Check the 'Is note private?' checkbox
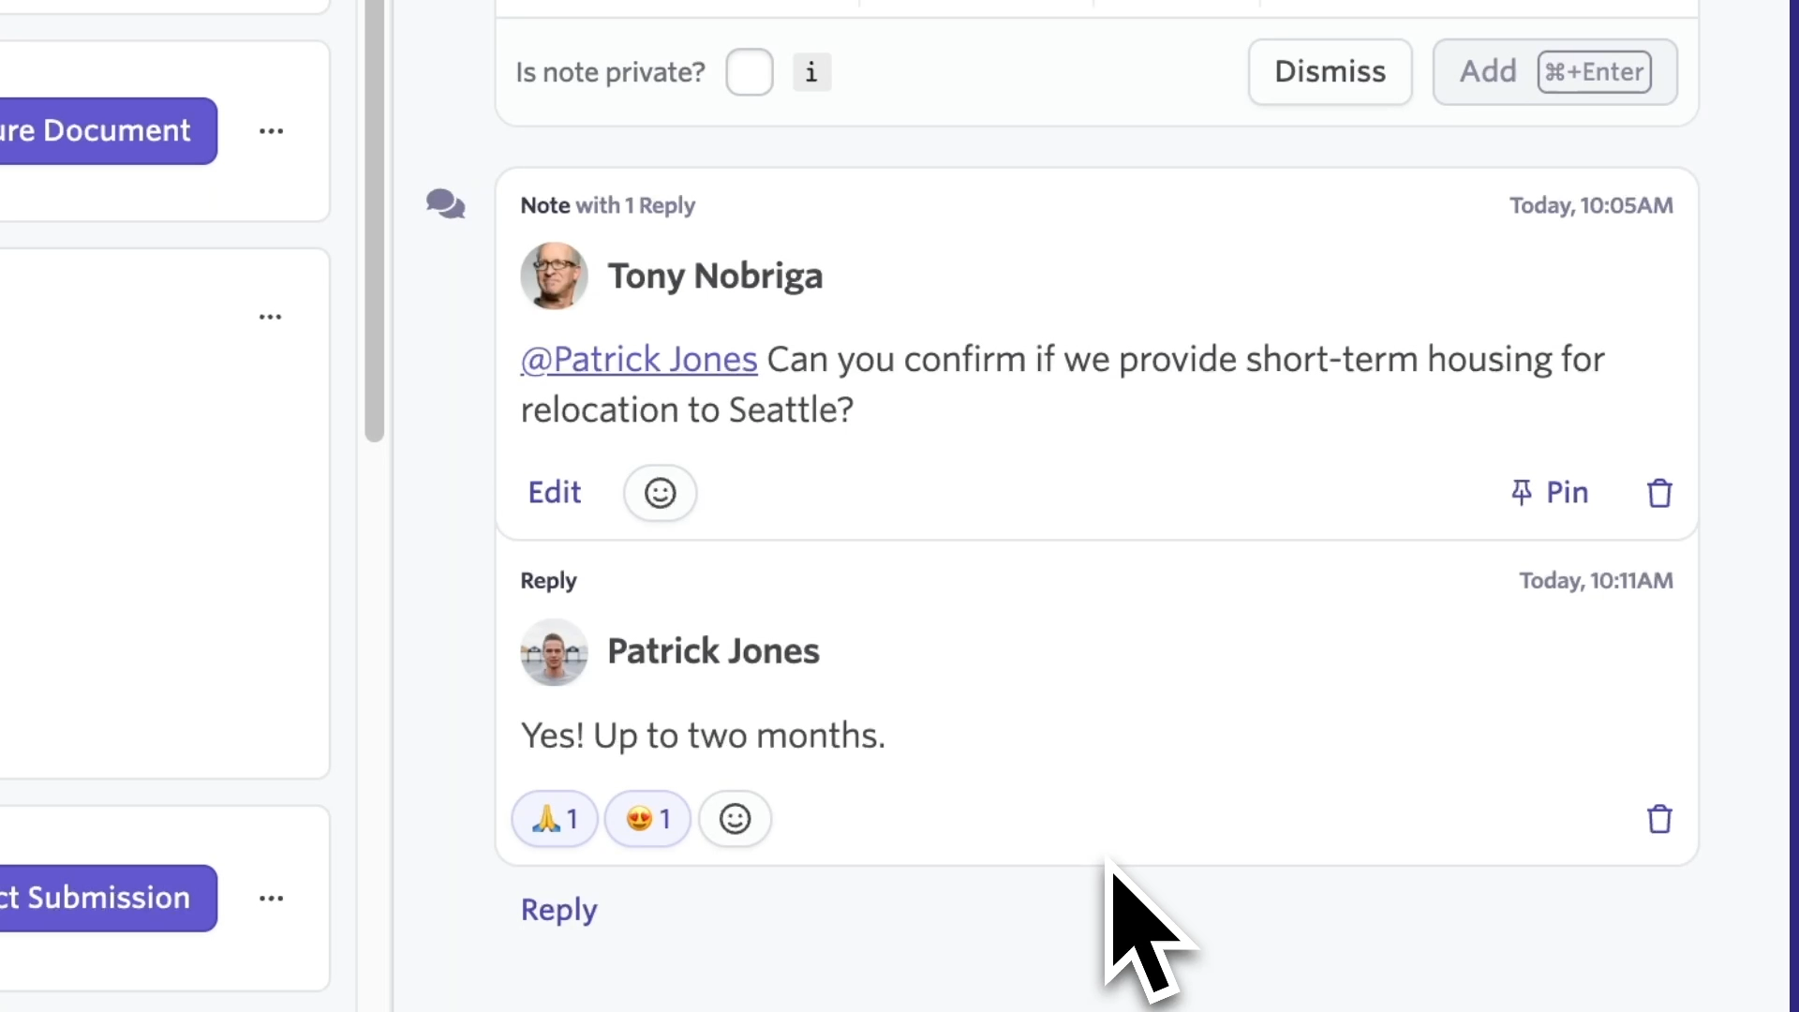 click(x=749, y=72)
